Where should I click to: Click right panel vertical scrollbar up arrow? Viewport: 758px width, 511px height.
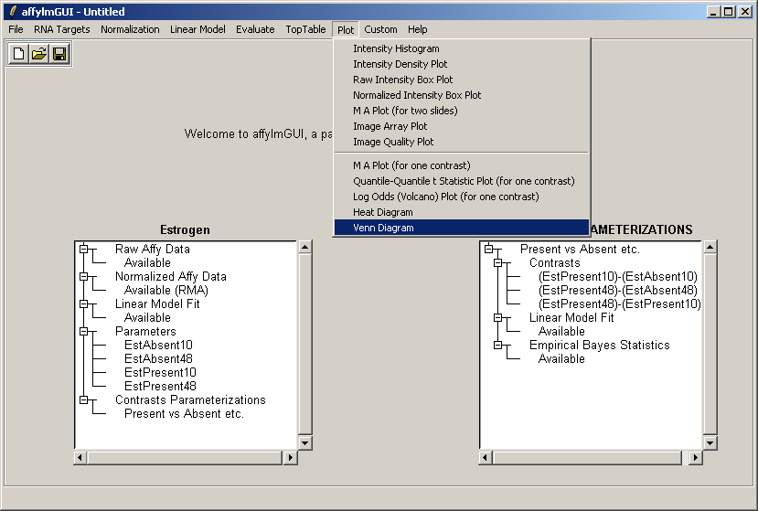pos(710,248)
